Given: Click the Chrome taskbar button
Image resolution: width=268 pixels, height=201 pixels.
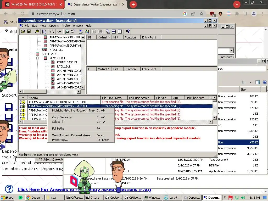Looking at the screenshot, I should click(35, 198).
